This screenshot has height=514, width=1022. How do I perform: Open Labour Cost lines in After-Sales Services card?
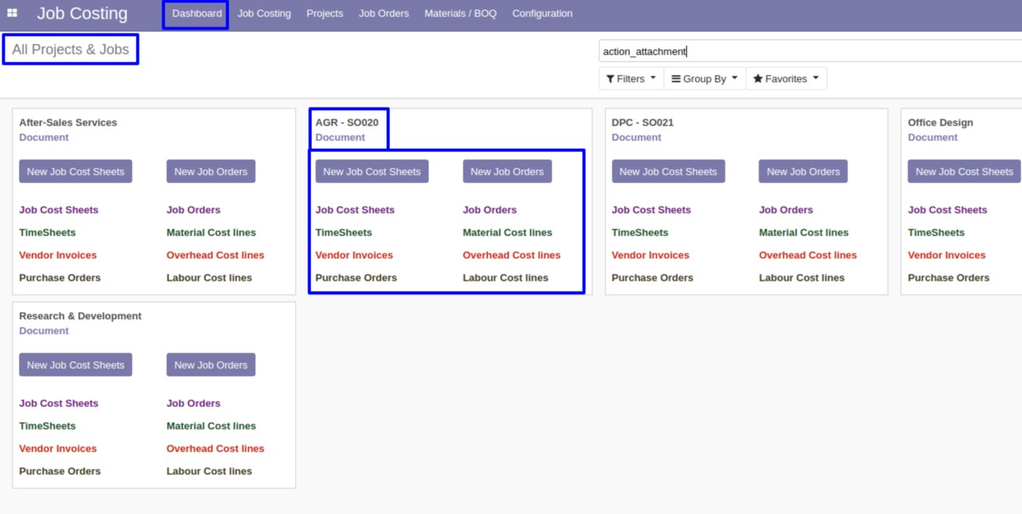coord(209,278)
